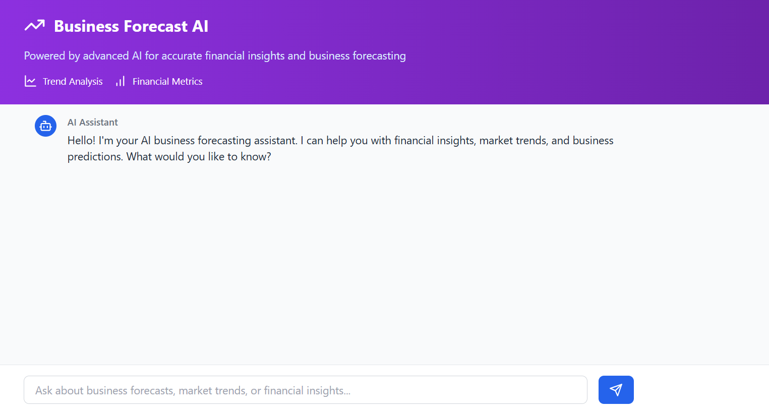Select the Financial Metrics label
769x413 pixels.
point(167,81)
